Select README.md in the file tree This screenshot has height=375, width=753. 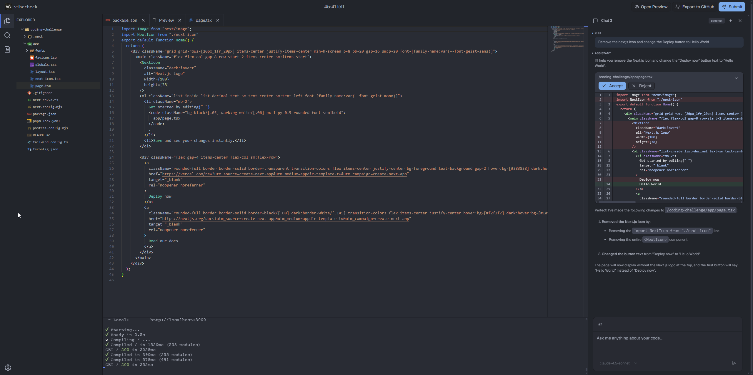tap(41, 135)
